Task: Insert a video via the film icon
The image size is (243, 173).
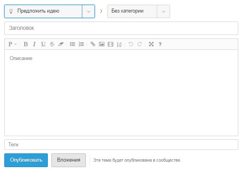Action: tap(110, 44)
